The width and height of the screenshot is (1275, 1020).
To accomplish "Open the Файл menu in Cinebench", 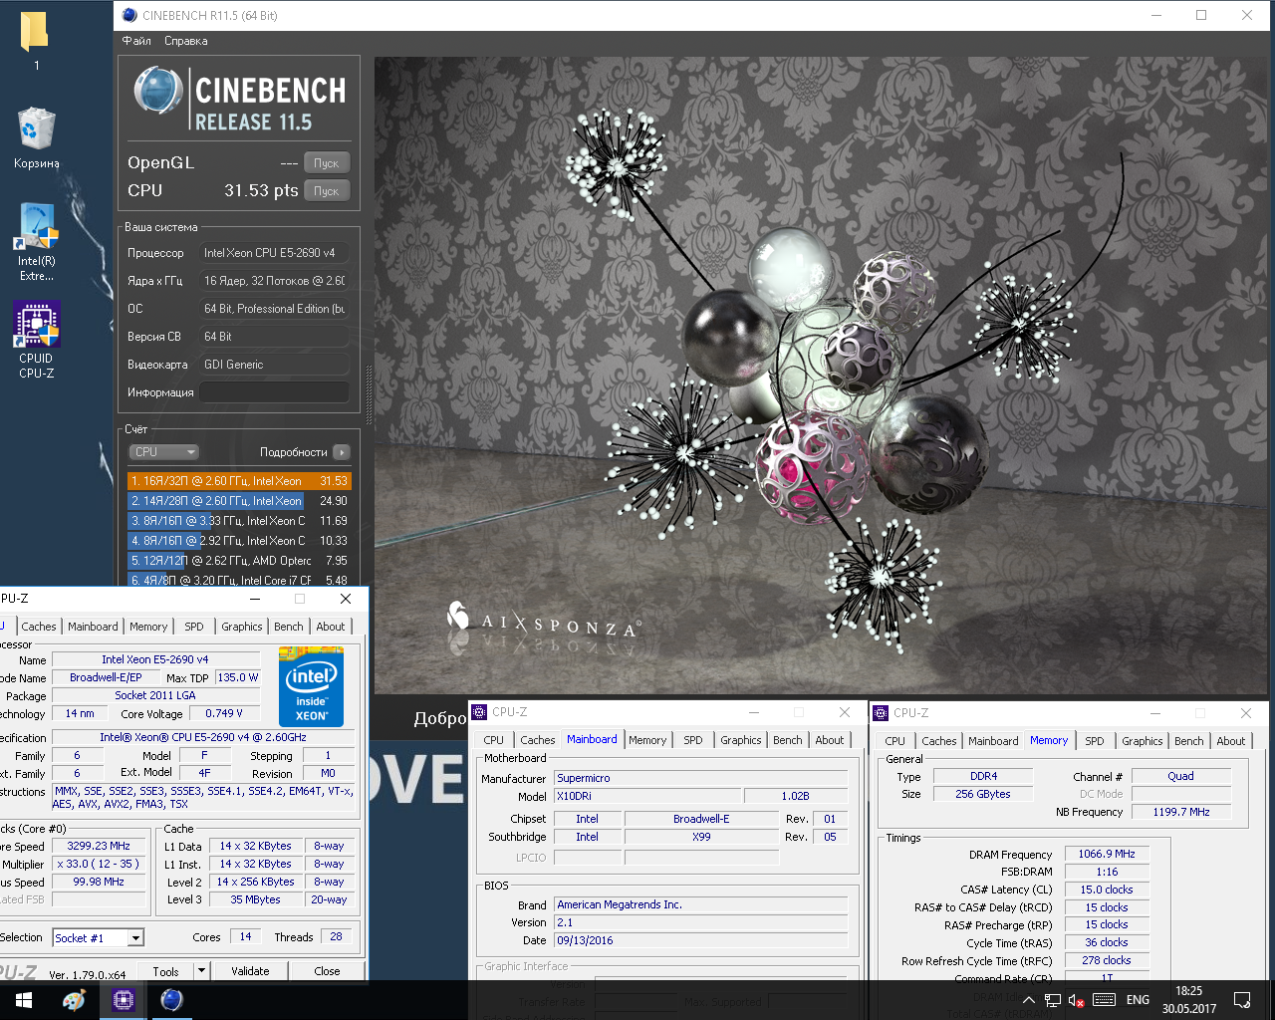I will pos(136,41).
